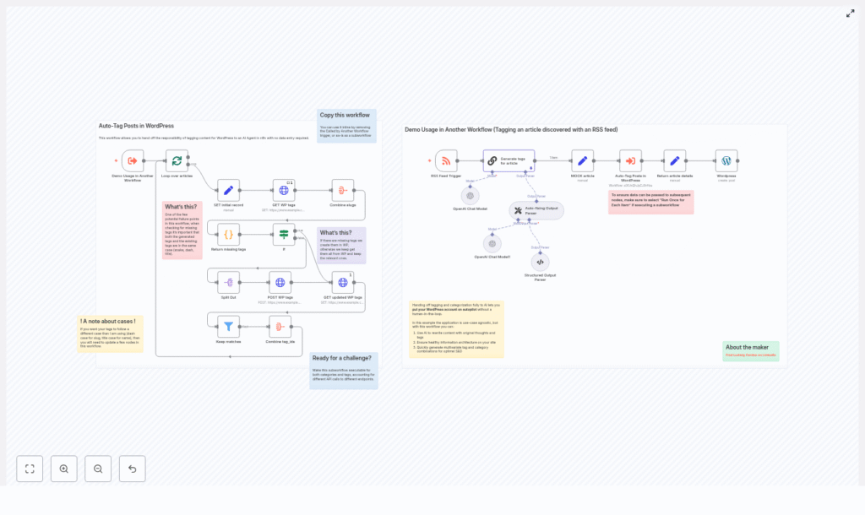
Task: Open the GET WP tags HTTP node
Action: (x=284, y=190)
